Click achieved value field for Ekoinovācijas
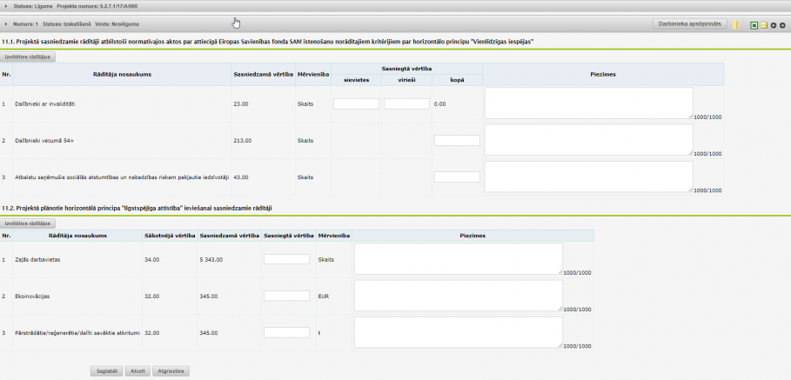The width and height of the screenshot is (791, 380). pos(286,296)
